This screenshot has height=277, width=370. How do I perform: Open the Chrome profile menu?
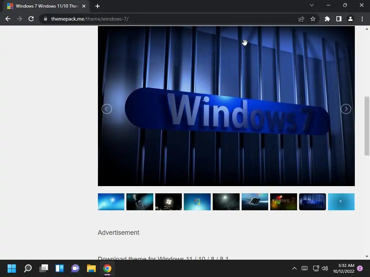[350, 19]
